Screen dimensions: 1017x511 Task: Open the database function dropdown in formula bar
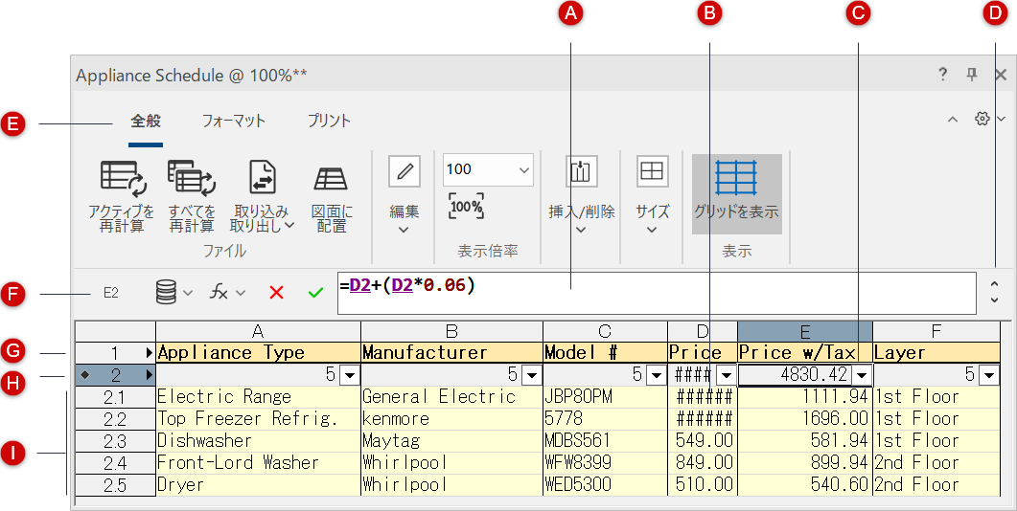(x=173, y=293)
